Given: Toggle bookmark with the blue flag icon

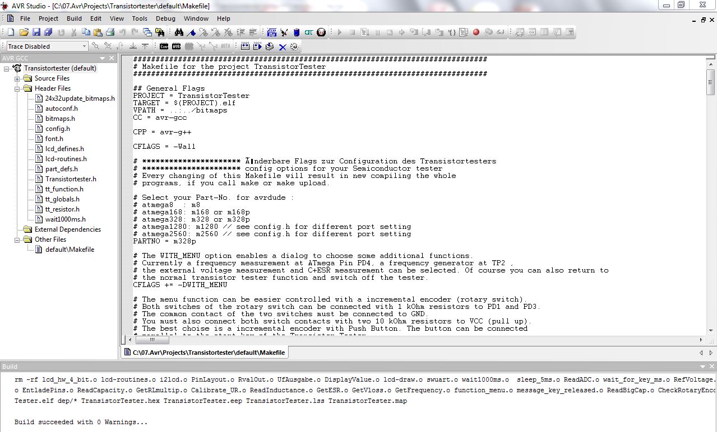Looking at the screenshot, I should 191,32.
